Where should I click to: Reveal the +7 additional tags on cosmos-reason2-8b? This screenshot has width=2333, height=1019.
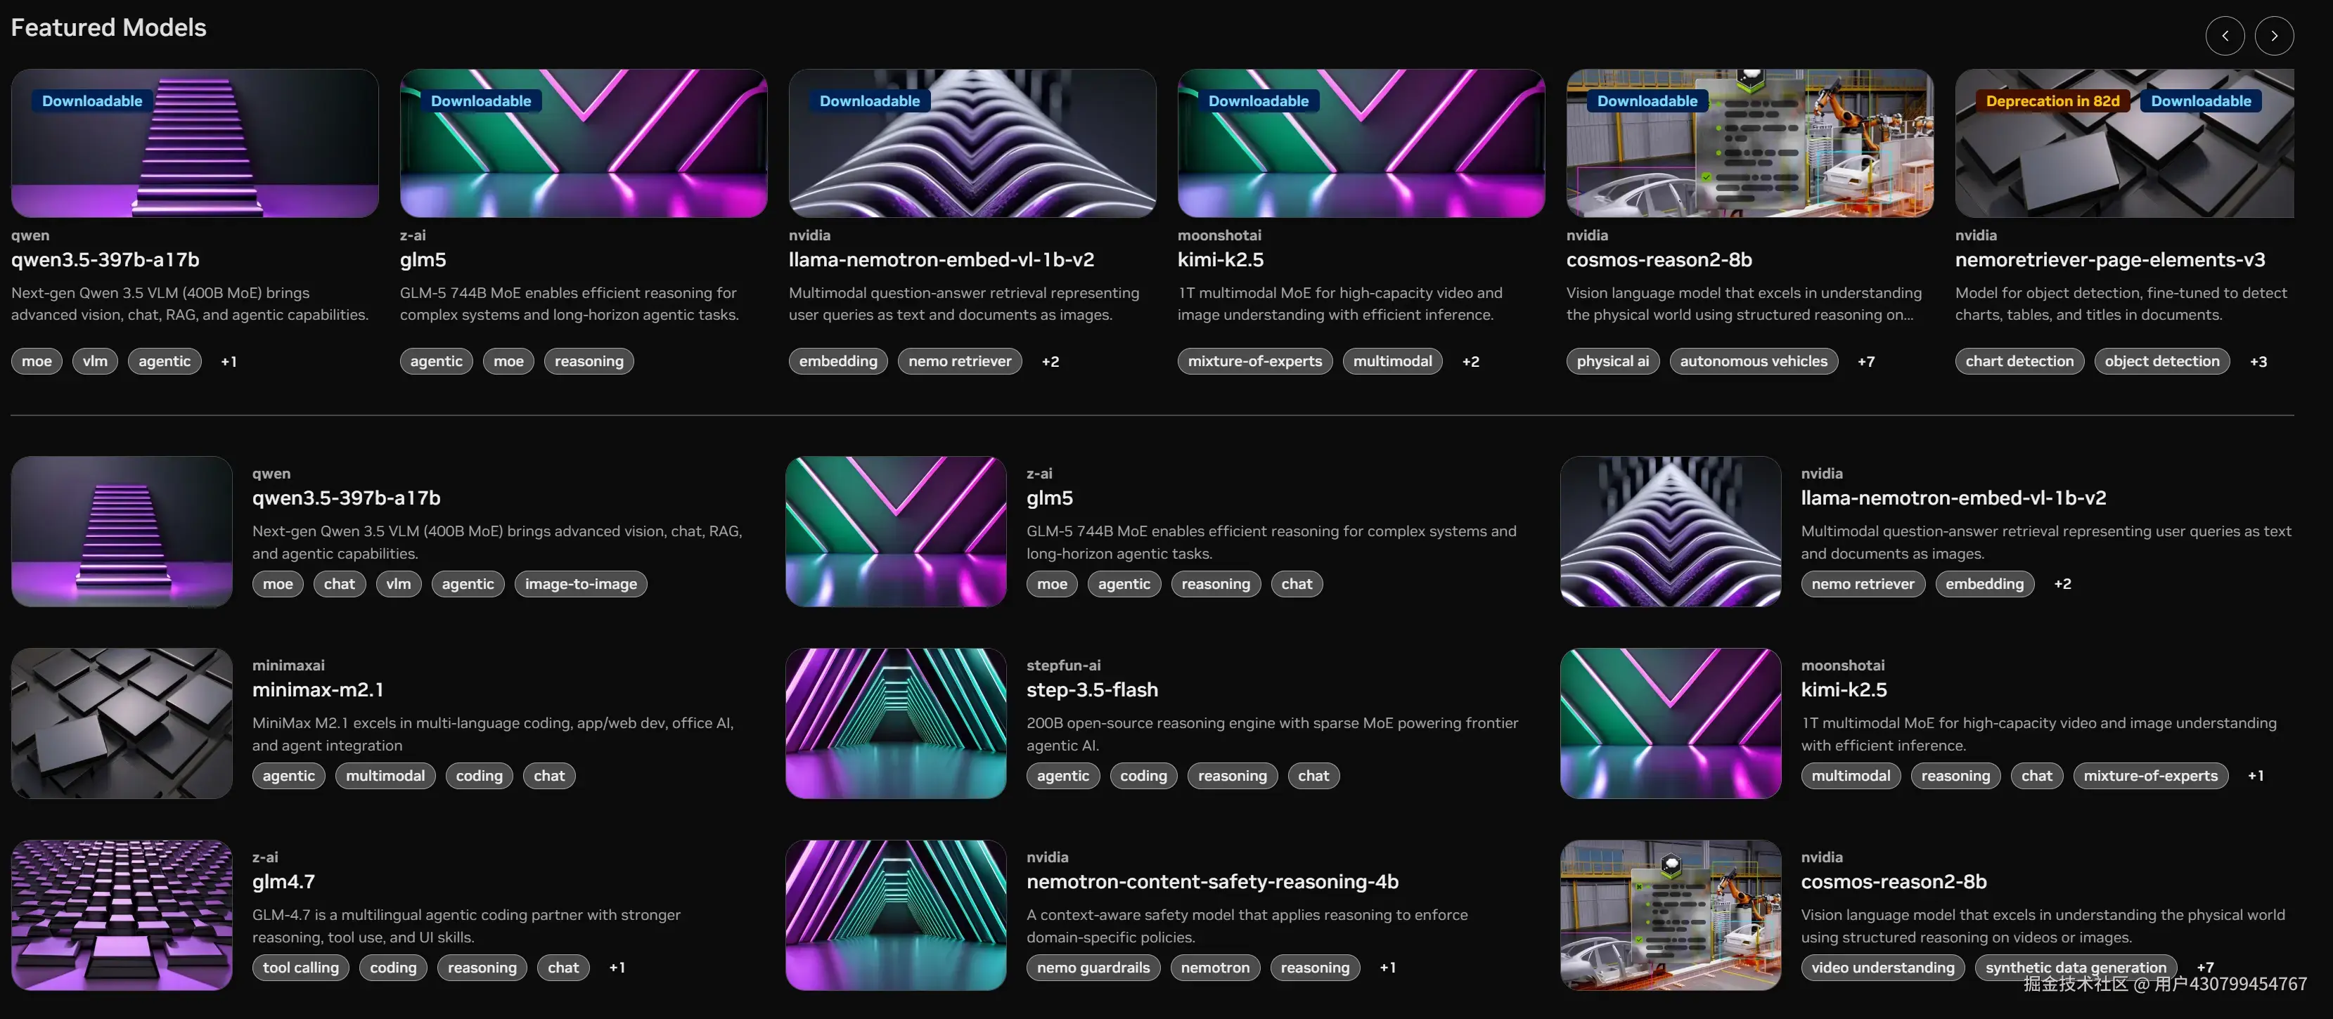[x=1867, y=361]
